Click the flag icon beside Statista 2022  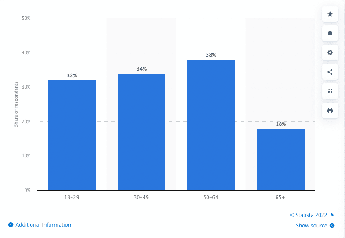click(332, 215)
